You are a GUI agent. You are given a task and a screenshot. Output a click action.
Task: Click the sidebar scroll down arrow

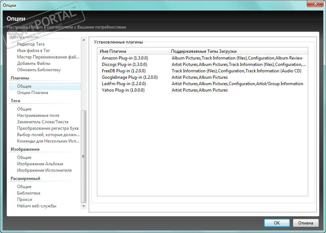point(84,206)
